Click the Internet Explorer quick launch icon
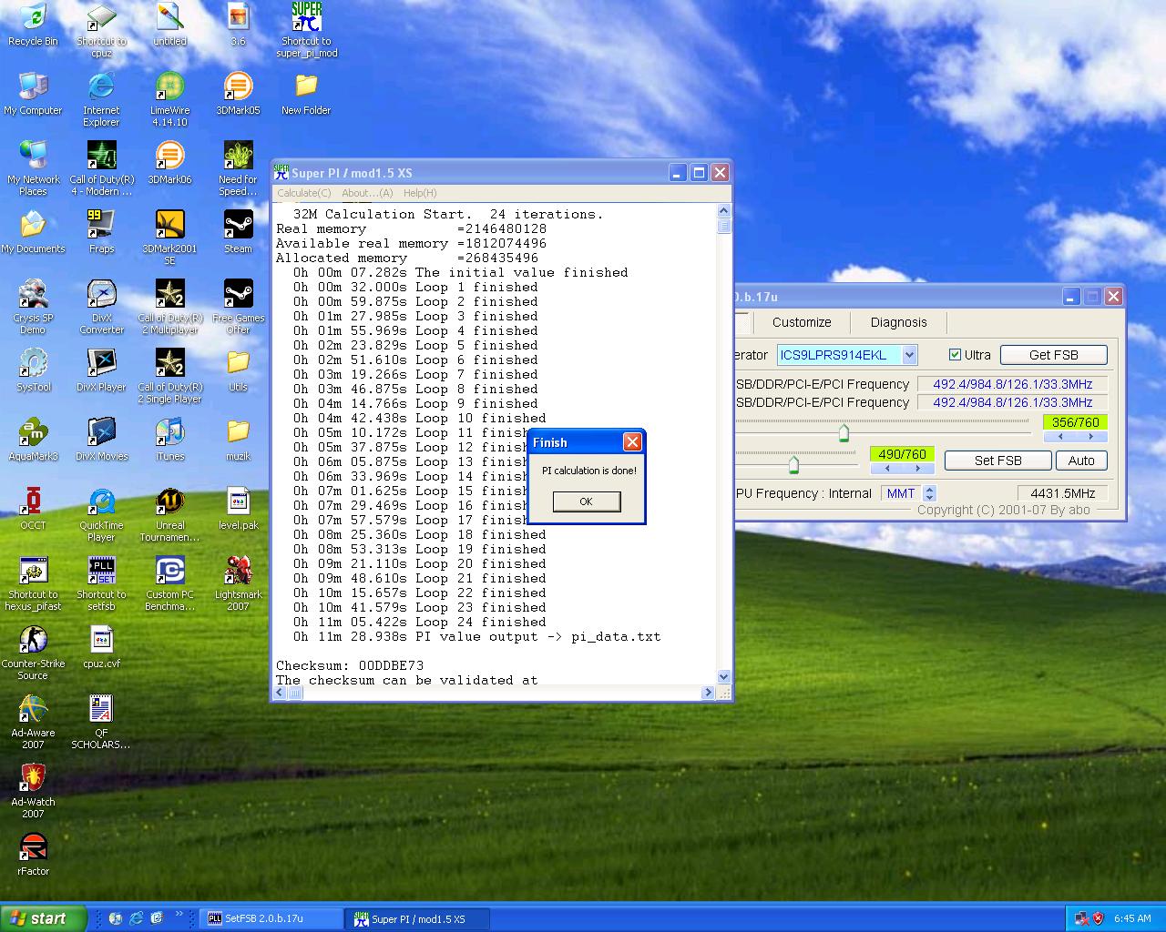The height and width of the screenshot is (932, 1166). [136, 918]
